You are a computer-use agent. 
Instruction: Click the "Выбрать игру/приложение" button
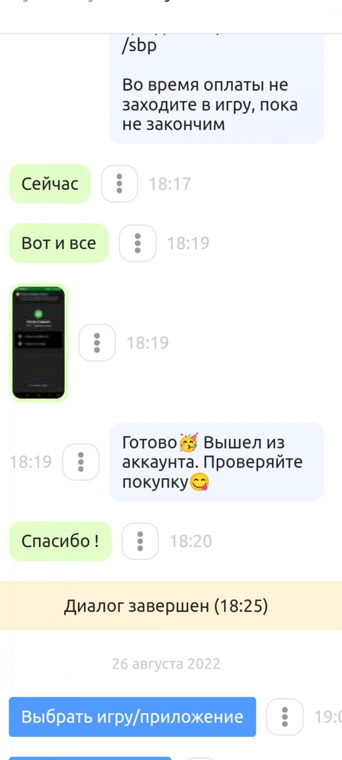(132, 717)
